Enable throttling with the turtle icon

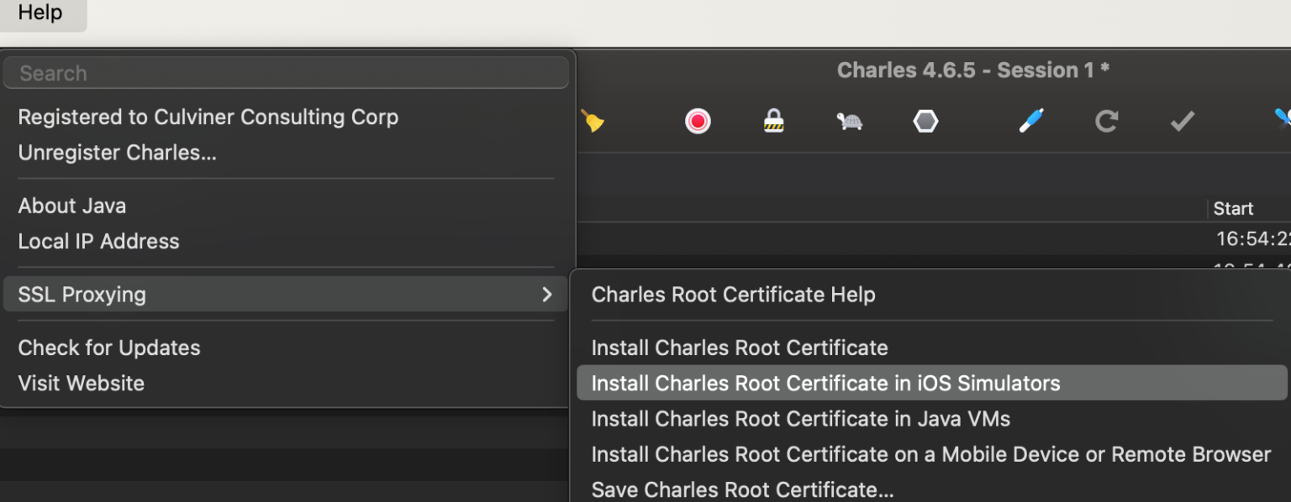849,122
